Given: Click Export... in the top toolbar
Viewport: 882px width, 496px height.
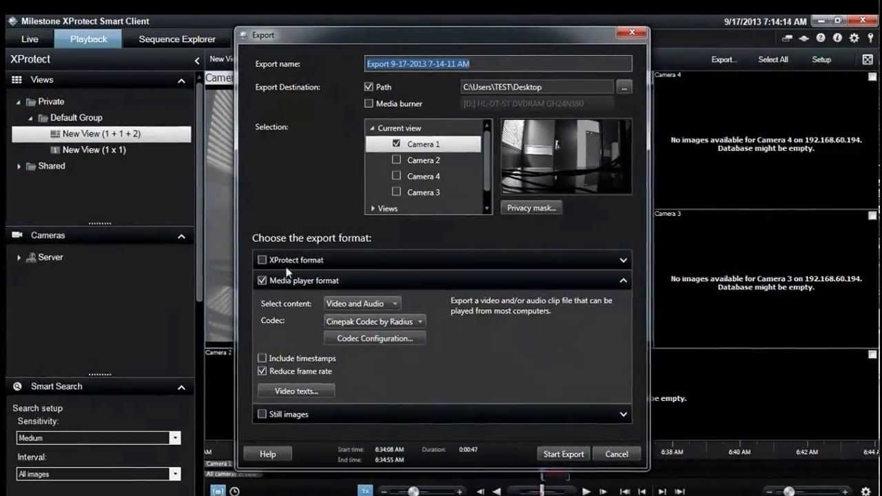Looking at the screenshot, I should pos(724,59).
